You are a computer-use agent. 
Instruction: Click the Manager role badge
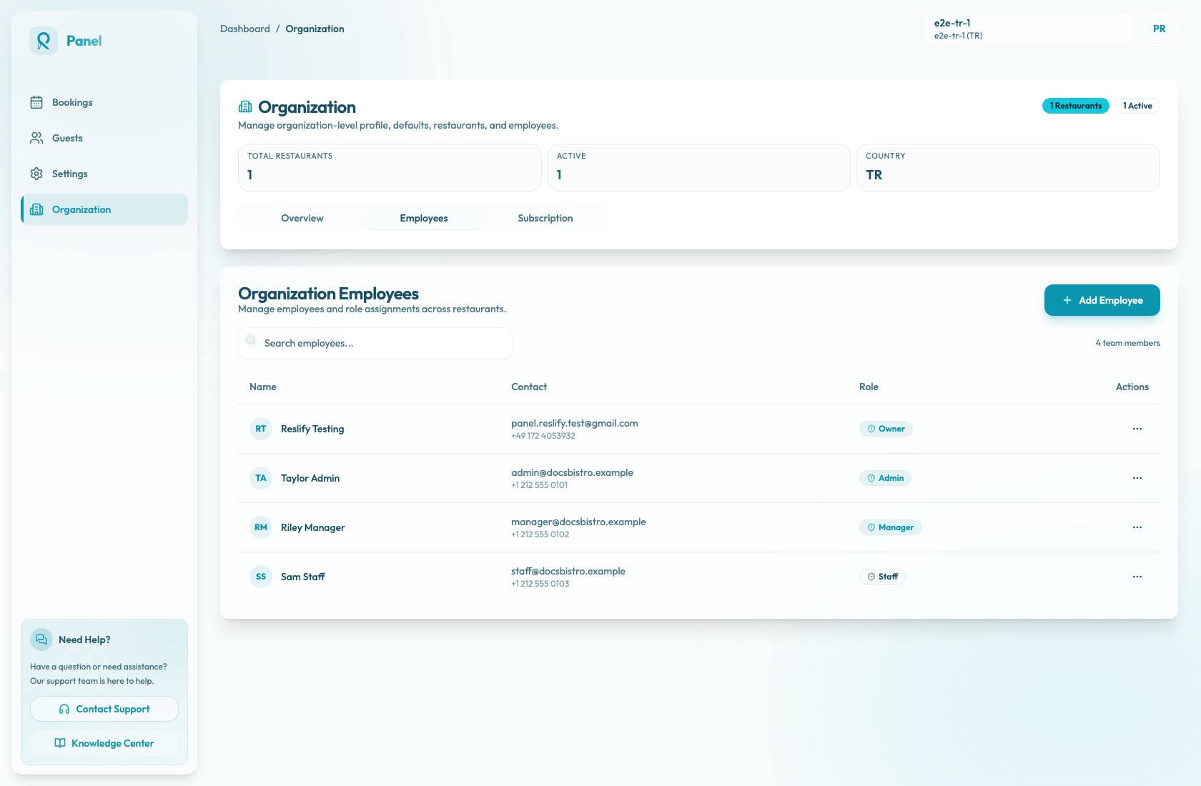coord(890,527)
